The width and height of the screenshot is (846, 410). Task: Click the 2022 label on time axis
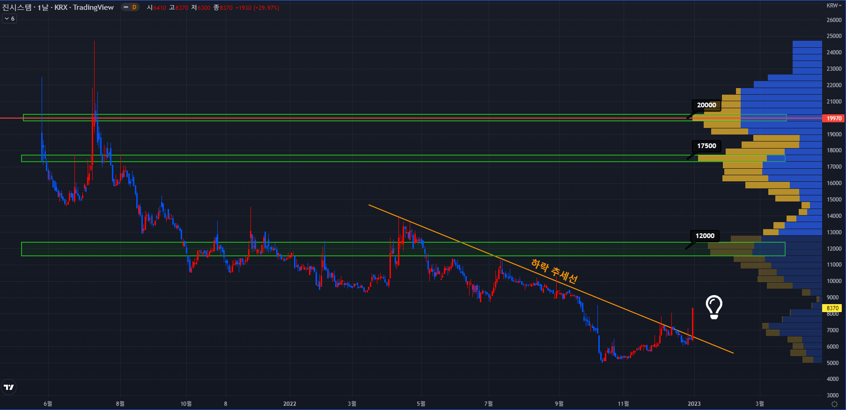click(290, 403)
